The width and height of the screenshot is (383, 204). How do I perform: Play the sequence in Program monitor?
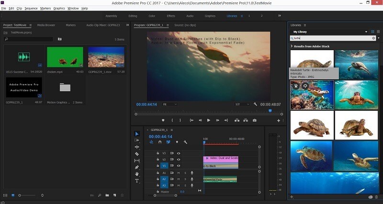point(209,120)
